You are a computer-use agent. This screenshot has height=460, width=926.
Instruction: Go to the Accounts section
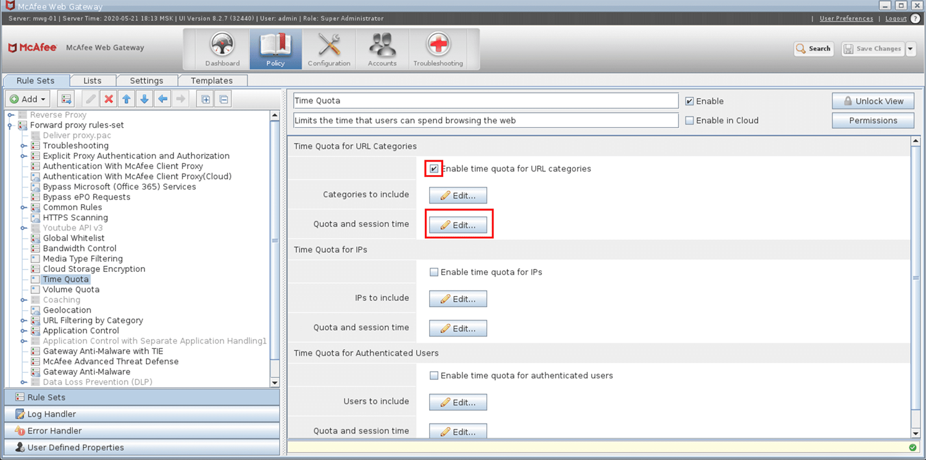pos(382,49)
